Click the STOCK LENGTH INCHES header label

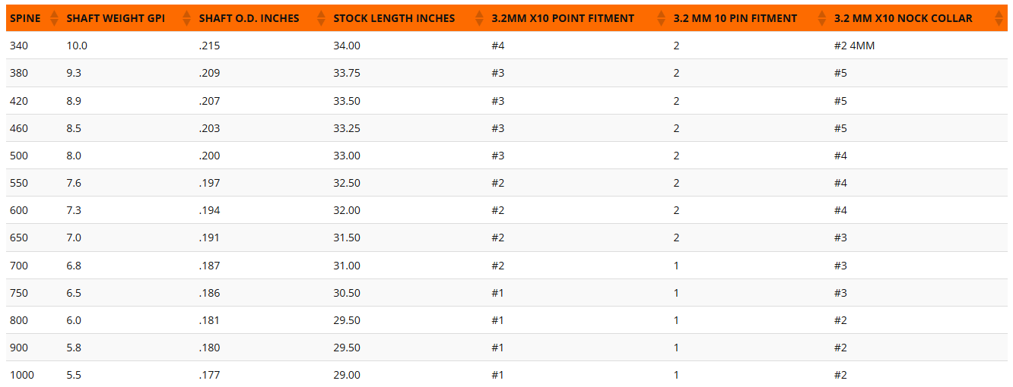394,18
